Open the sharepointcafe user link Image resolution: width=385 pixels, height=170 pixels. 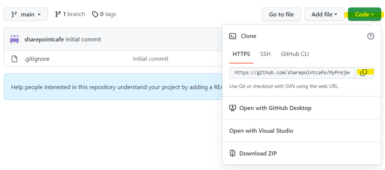(x=44, y=39)
